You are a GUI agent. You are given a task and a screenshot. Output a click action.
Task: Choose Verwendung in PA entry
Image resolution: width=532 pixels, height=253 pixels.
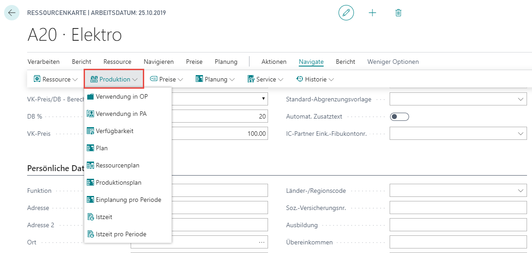128,114
